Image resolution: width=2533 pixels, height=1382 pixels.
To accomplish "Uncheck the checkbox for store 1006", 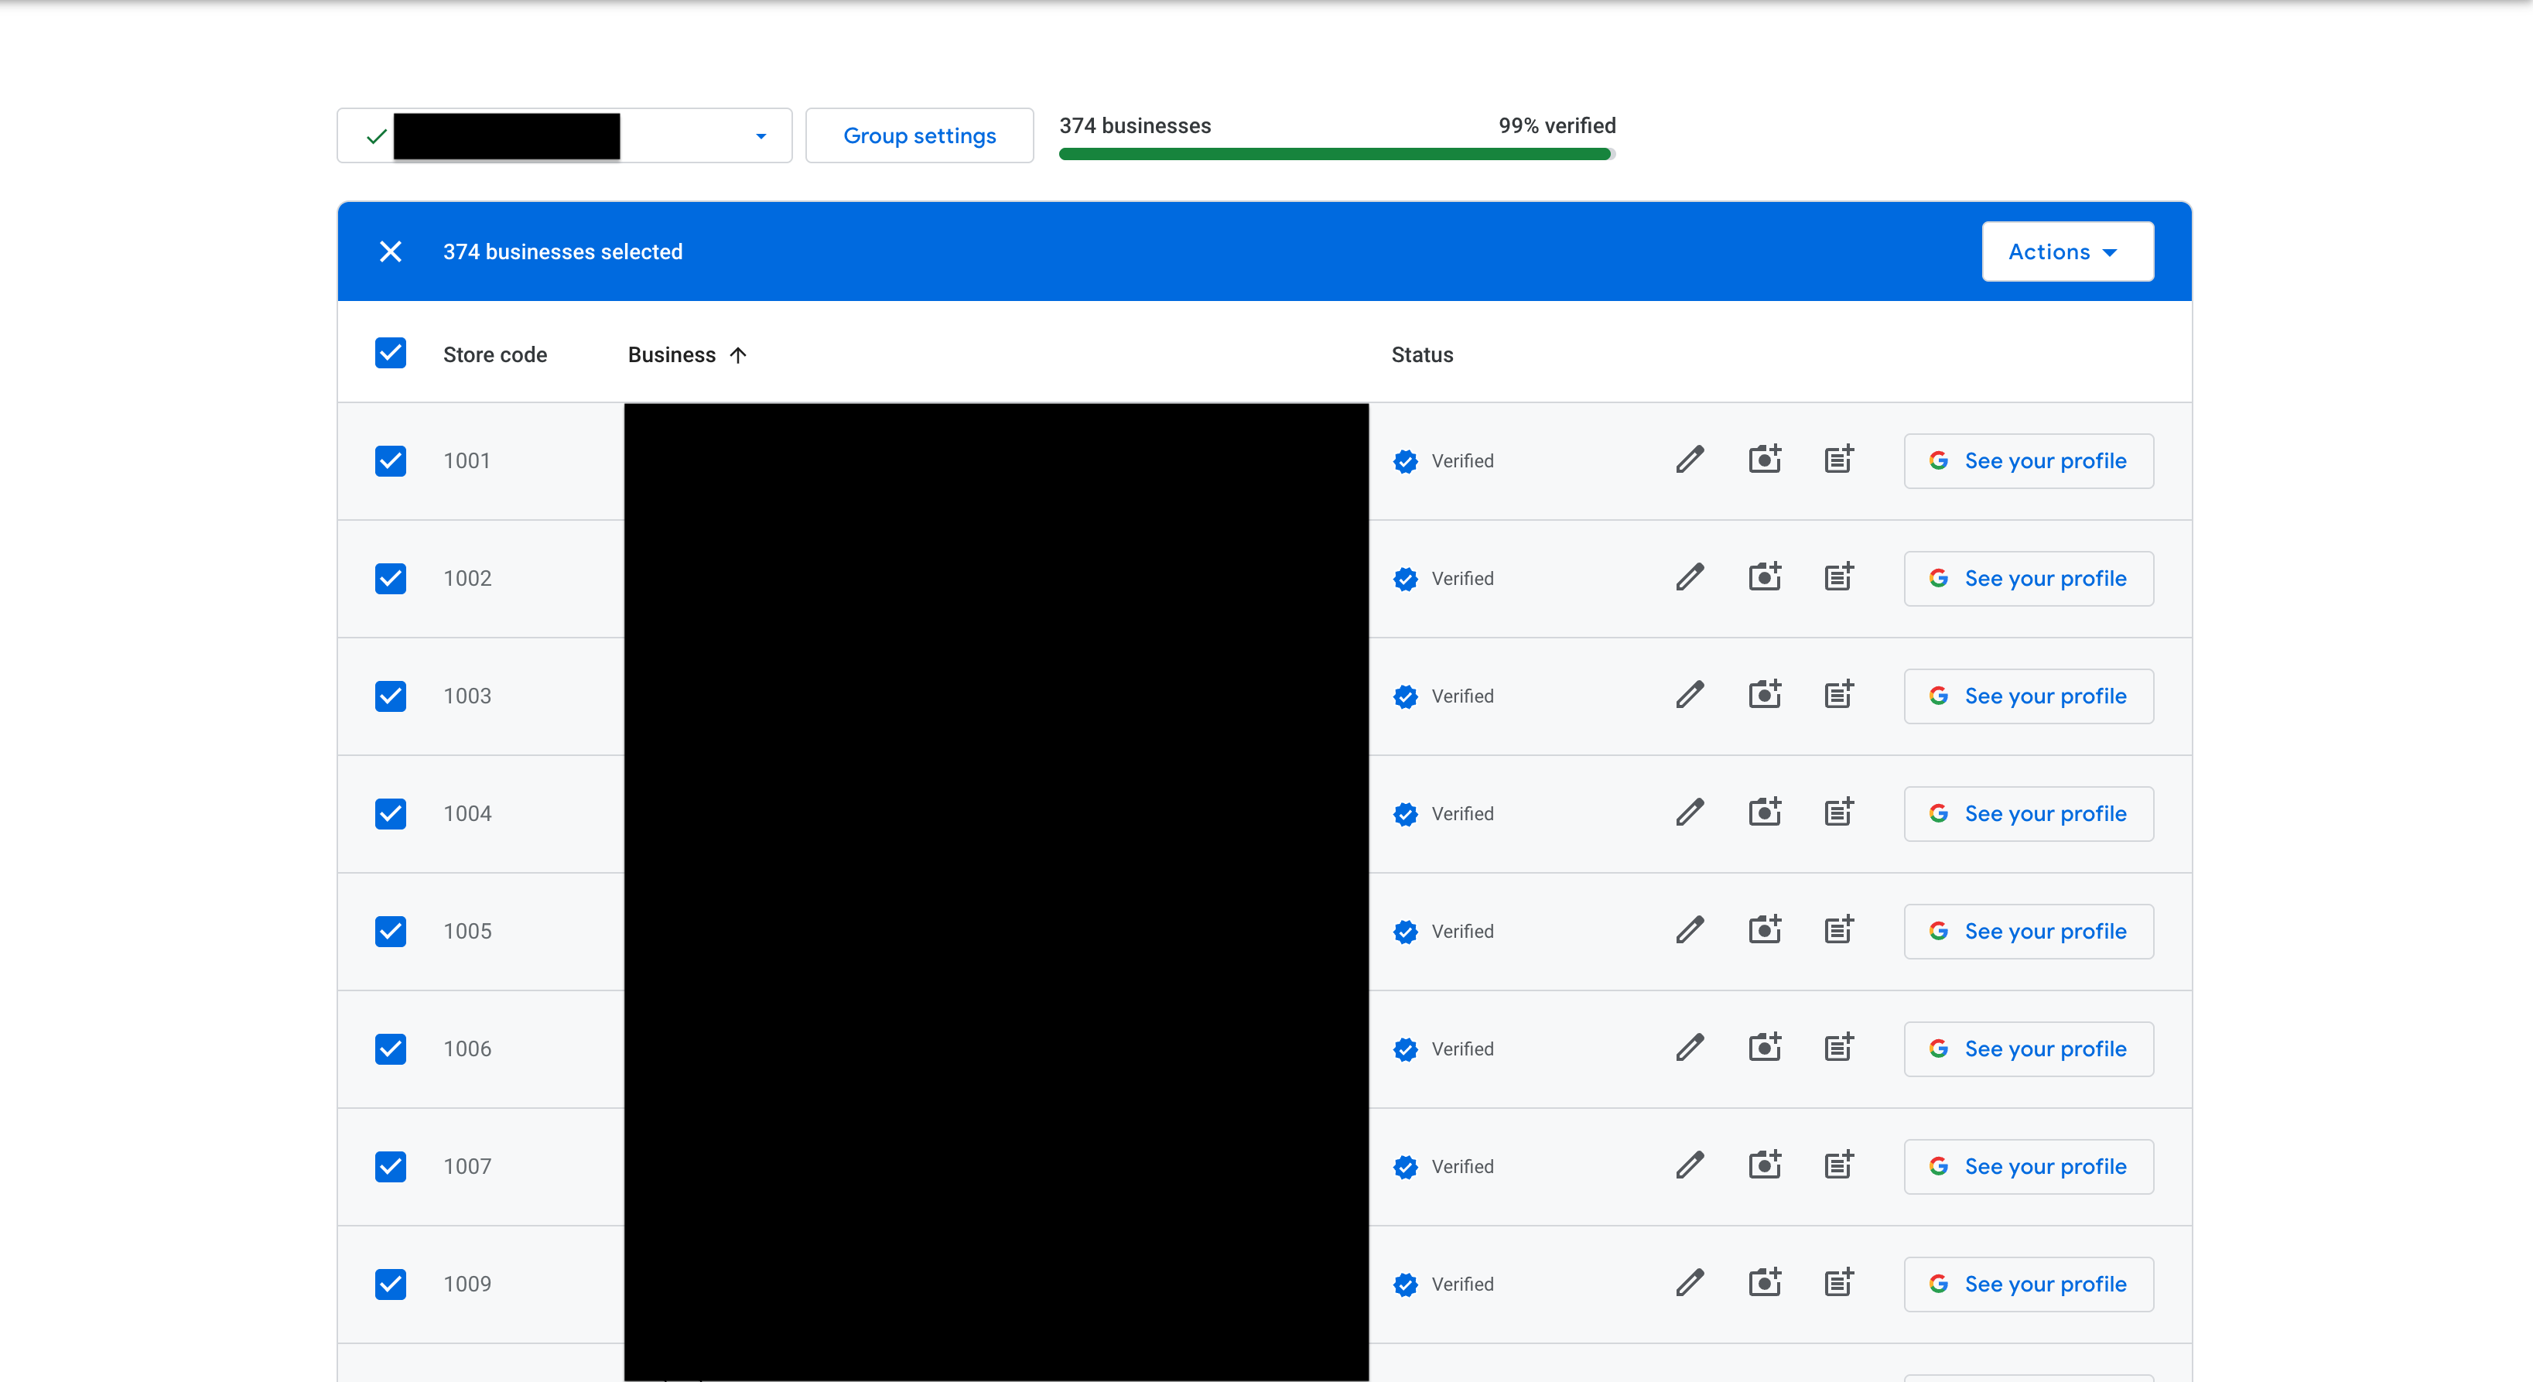I will pyautogui.click(x=391, y=1048).
